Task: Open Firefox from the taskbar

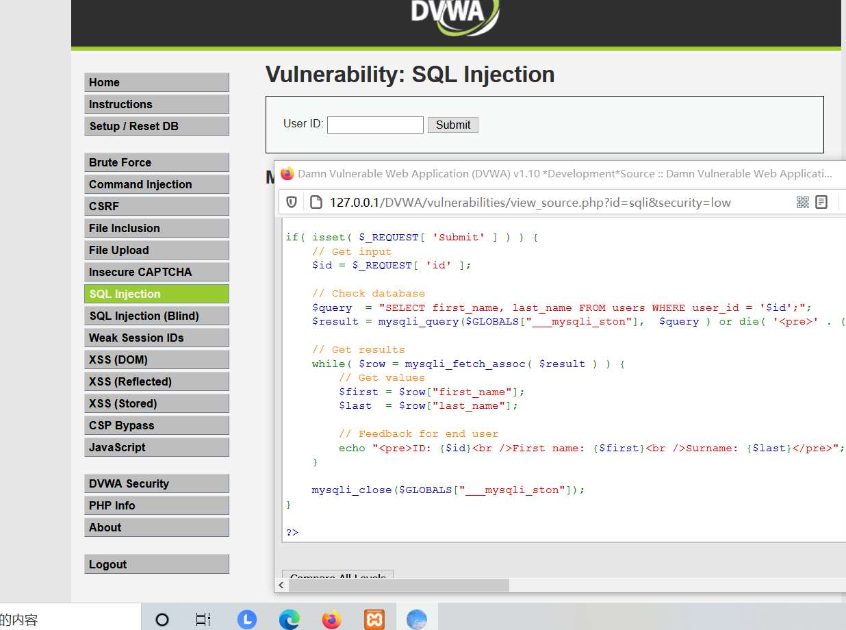Action: click(331, 618)
